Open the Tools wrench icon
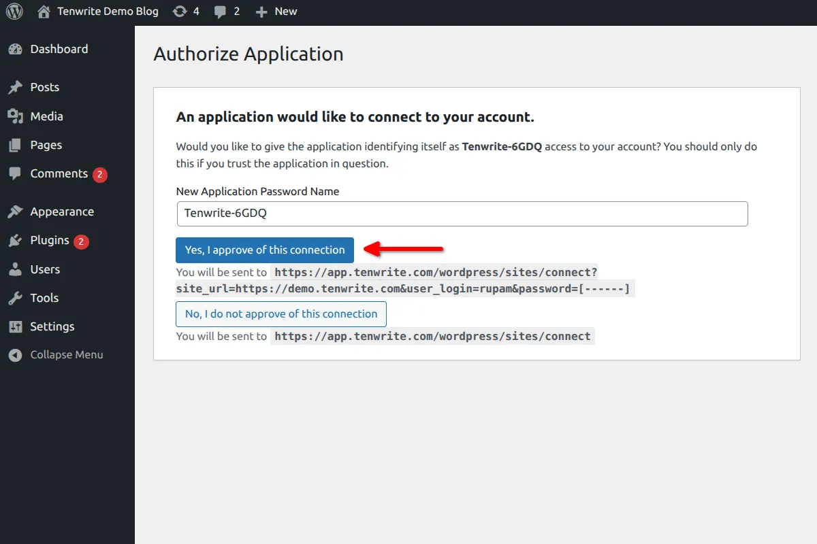Screen dimensions: 817x544 [x=15, y=298]
